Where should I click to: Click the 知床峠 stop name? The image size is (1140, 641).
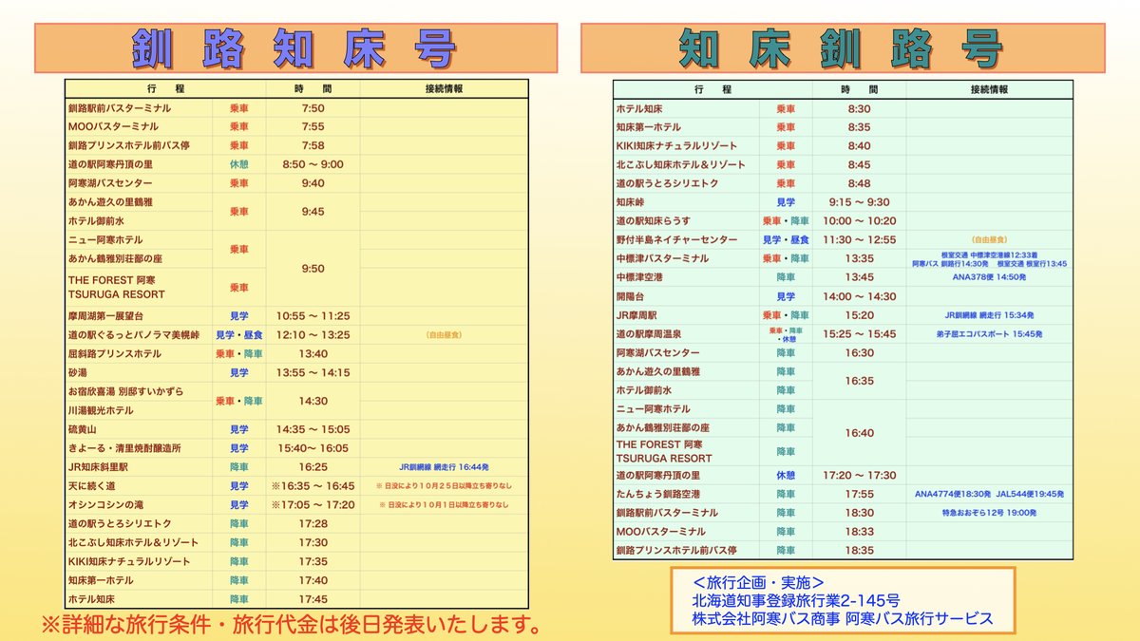(633, 202)
